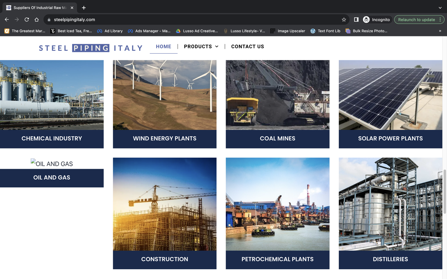Open the Lusso Lifestyle bookmark
The width and height of the screenshot is (447, 279).
244,31
